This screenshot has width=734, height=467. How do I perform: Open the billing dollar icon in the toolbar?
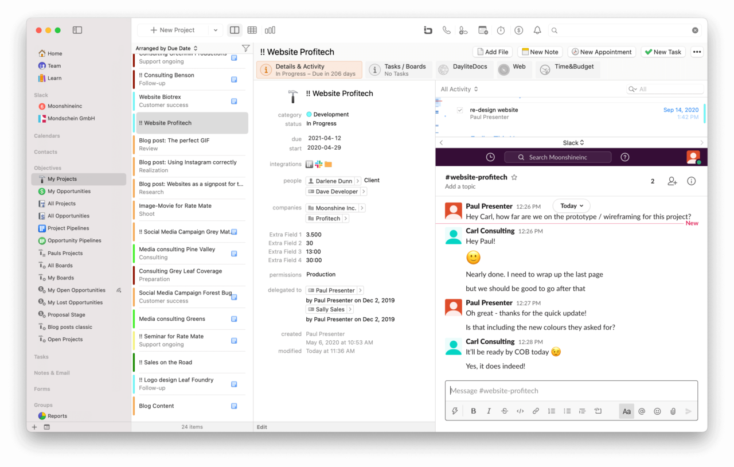(519, 30)
